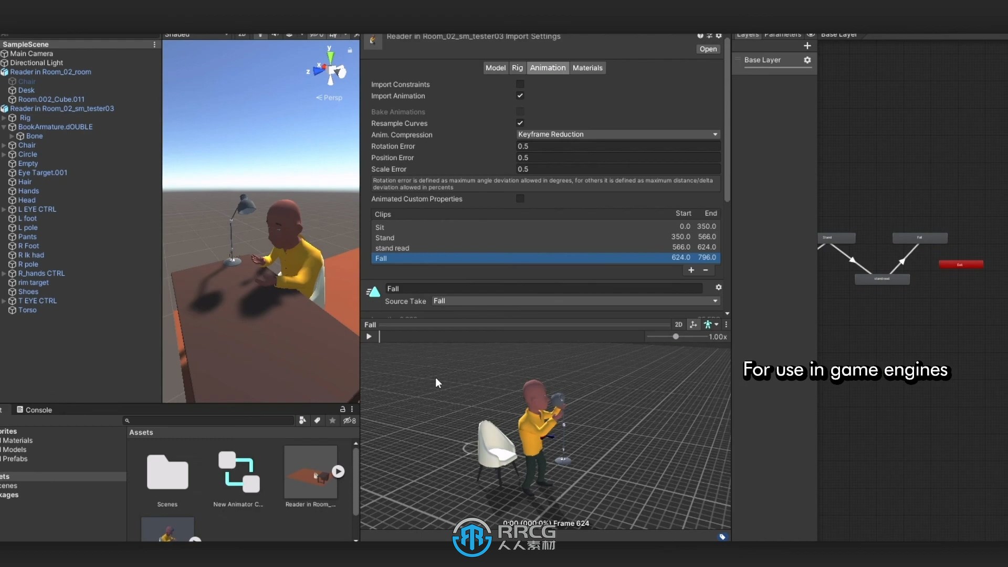This screenshot has height=567, width=1008.
Task: Click the Base Layer settings gear icon
Action: pyautogui.click(x=806, y=59)
